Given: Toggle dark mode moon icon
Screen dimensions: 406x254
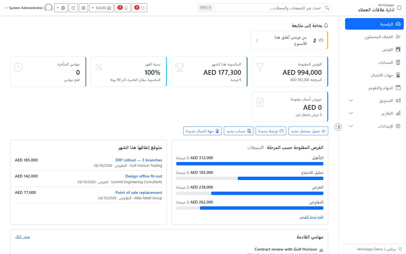Looking at the screenshot, I should click(x=73, y=8).
